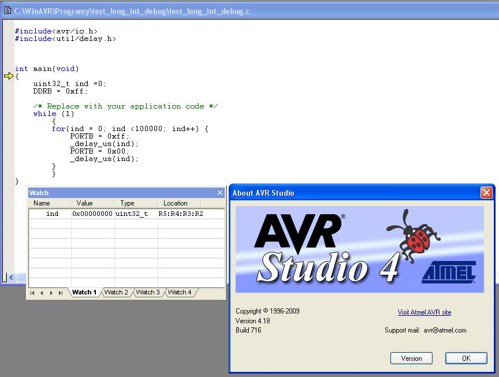The width and height of the screenshot is (499, 377).
Task: Click the 'int main(void)' line
Action: click(47, 69)
